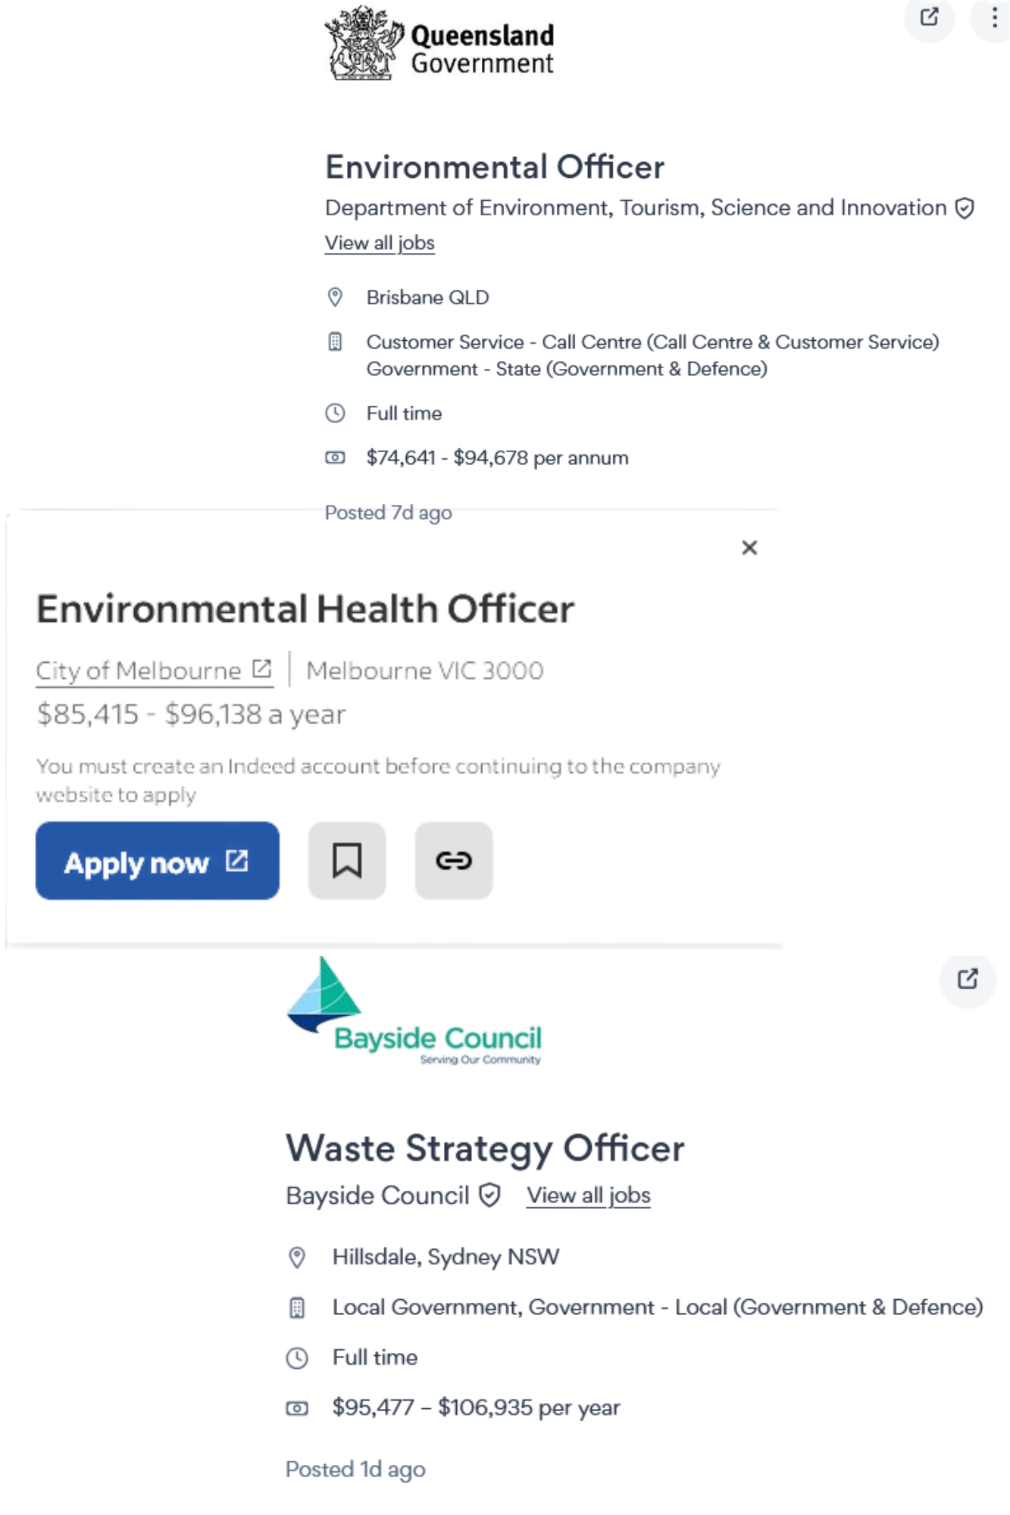The height and width of the screenshot is (1515, 1010).
Task: Select the Bayside Council employer name
Action: pyautogui.click(x=378, y=1195)
